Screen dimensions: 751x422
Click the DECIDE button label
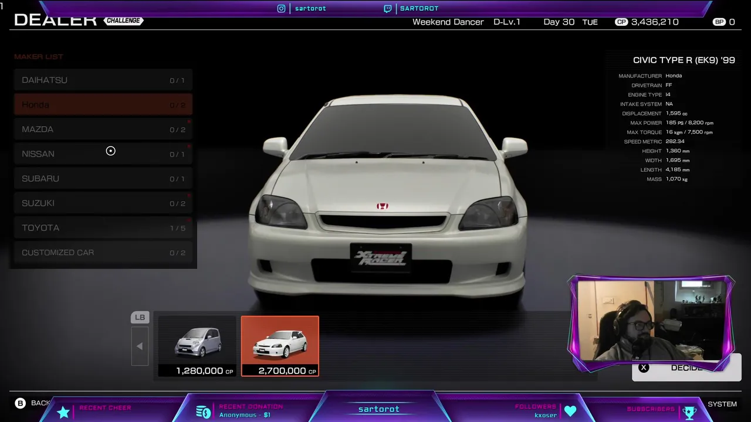pos(686,367)
